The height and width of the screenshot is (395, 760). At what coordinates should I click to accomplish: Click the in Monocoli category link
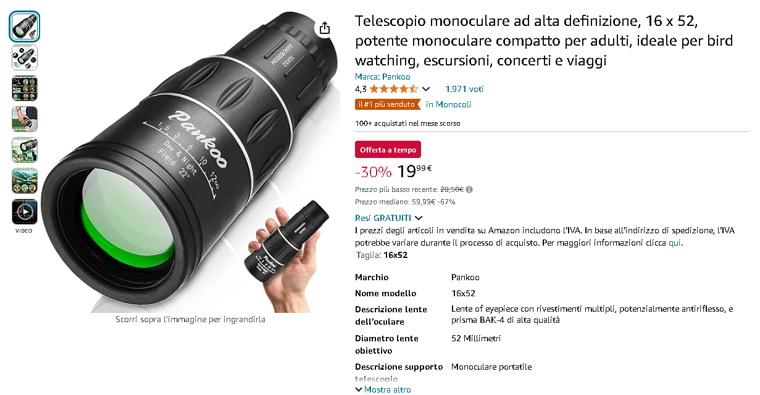pyautogui.click(x=449, y=104)
